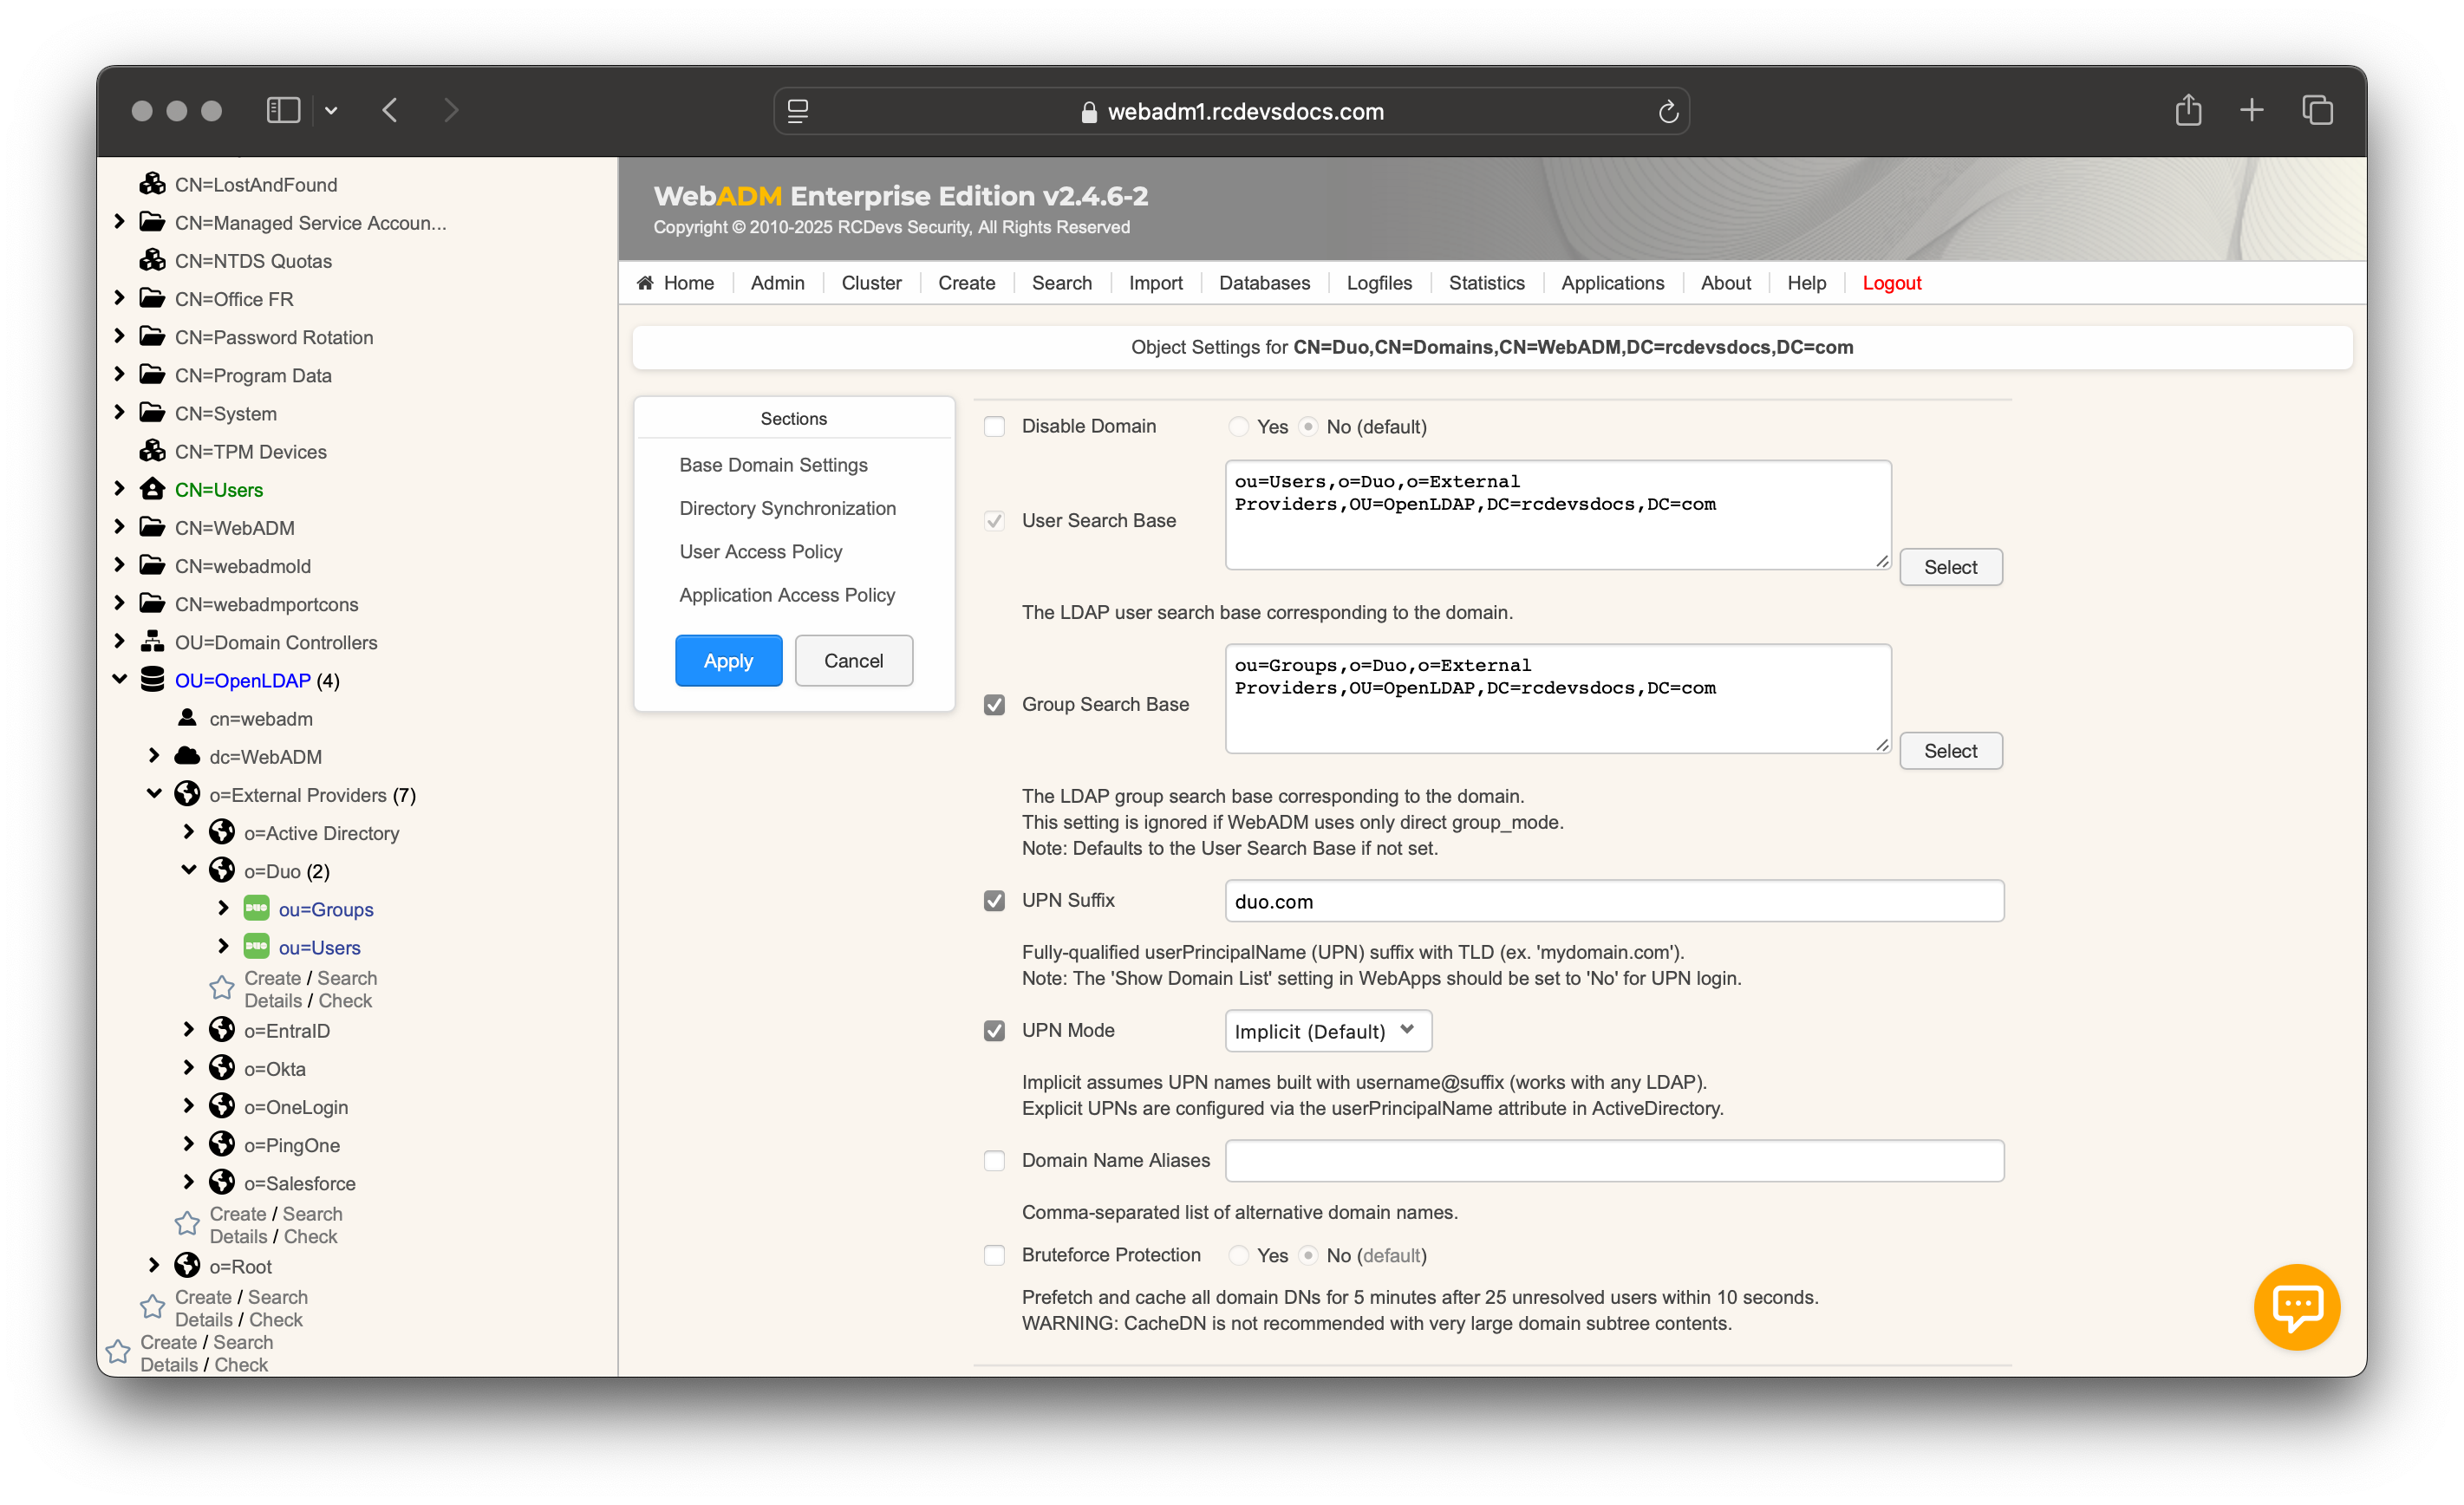2464x1505 pixels.
Task: Click the dc=WebADM cloud icon
Action: (x=187, y=756)
